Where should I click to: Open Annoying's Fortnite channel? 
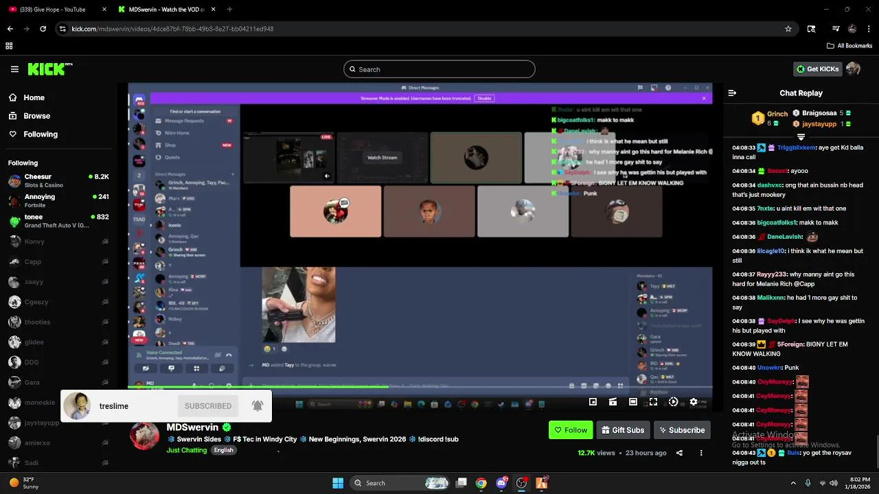pyautogui.click(x=58, y=200)
